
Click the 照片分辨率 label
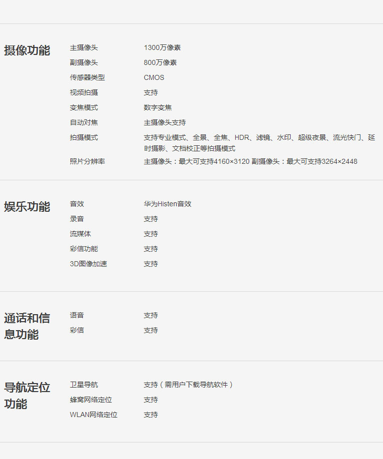pos(87,161)
